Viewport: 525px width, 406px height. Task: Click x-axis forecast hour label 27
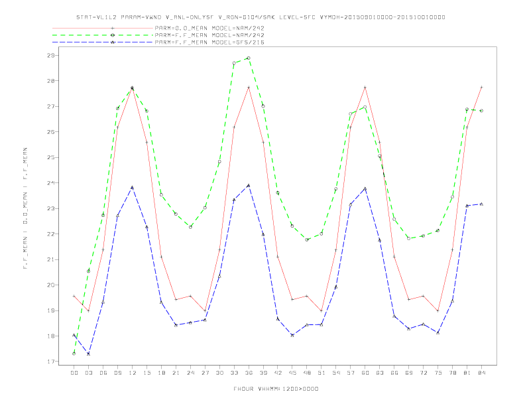(205, 373)
